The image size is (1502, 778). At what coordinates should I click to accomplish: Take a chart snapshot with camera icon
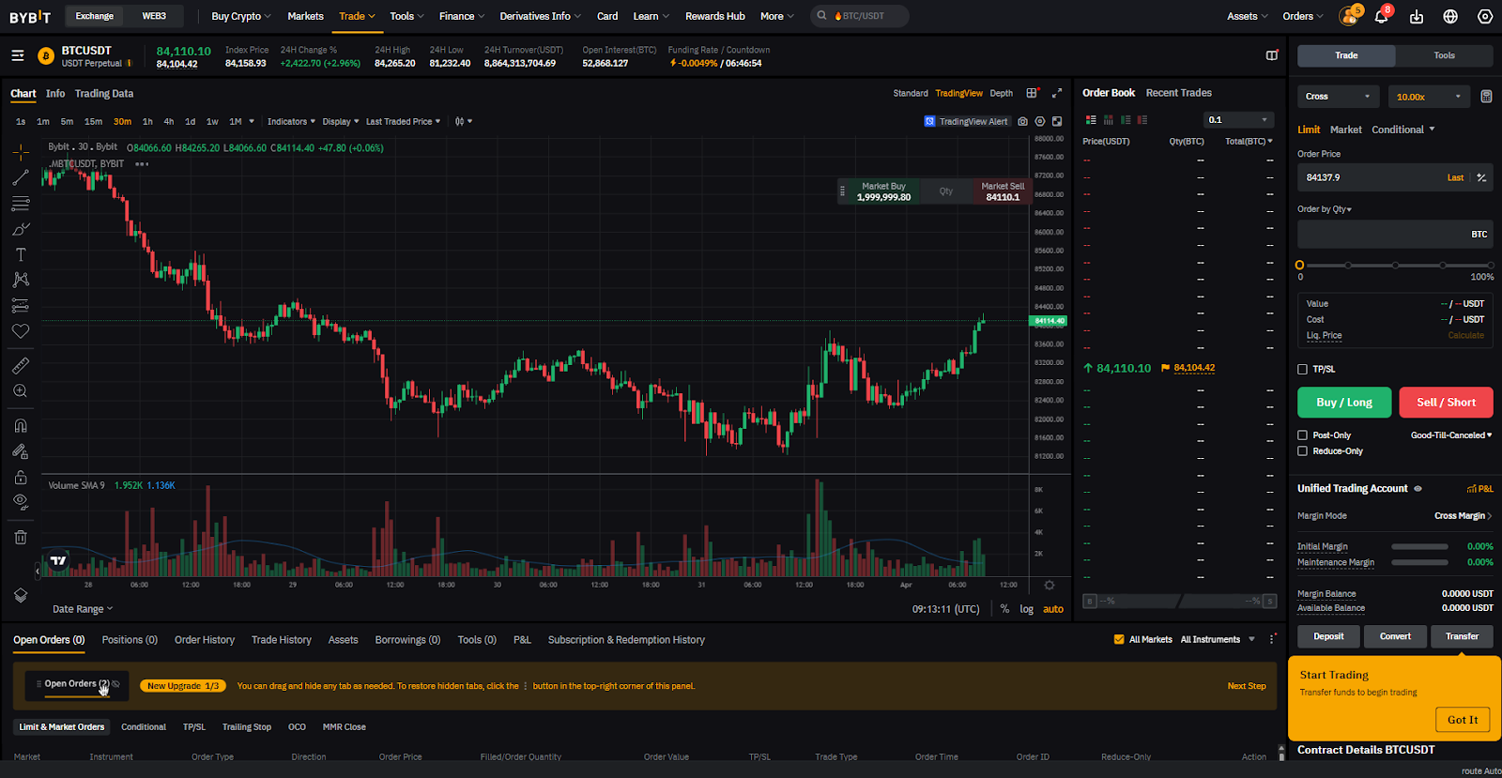1022,121
